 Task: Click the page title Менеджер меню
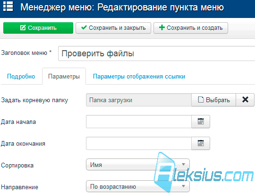(122, 7)
